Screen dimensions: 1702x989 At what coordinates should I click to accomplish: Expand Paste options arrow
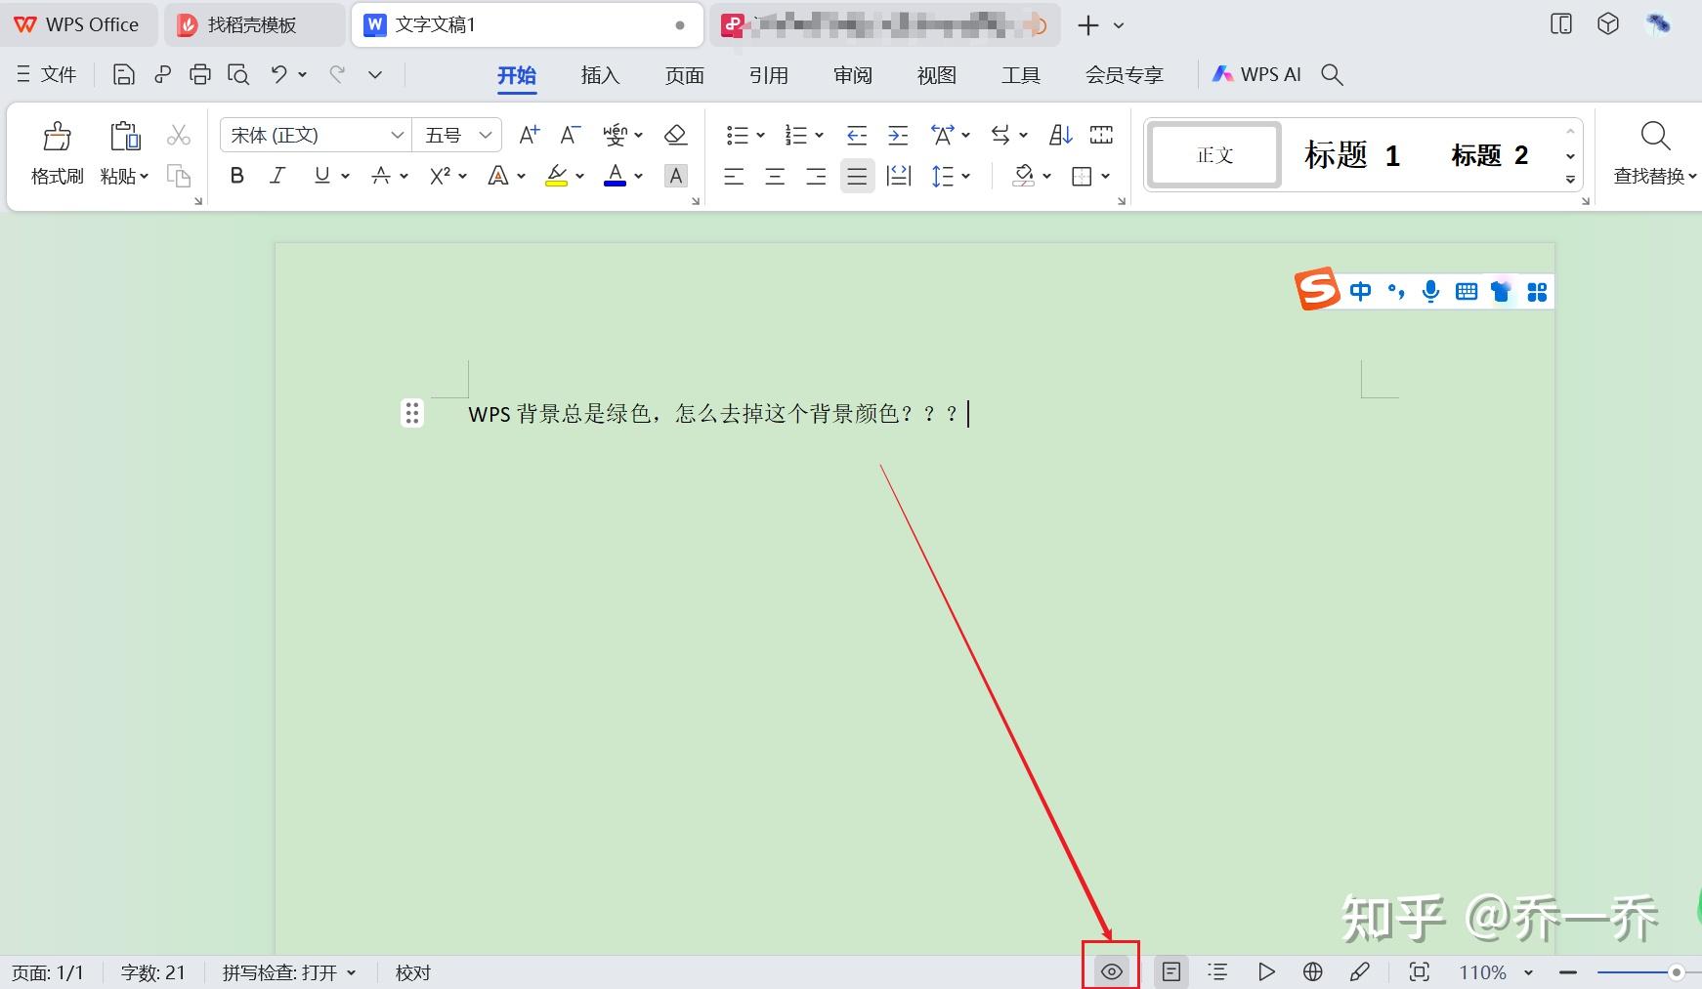click(x=144, y=176)
